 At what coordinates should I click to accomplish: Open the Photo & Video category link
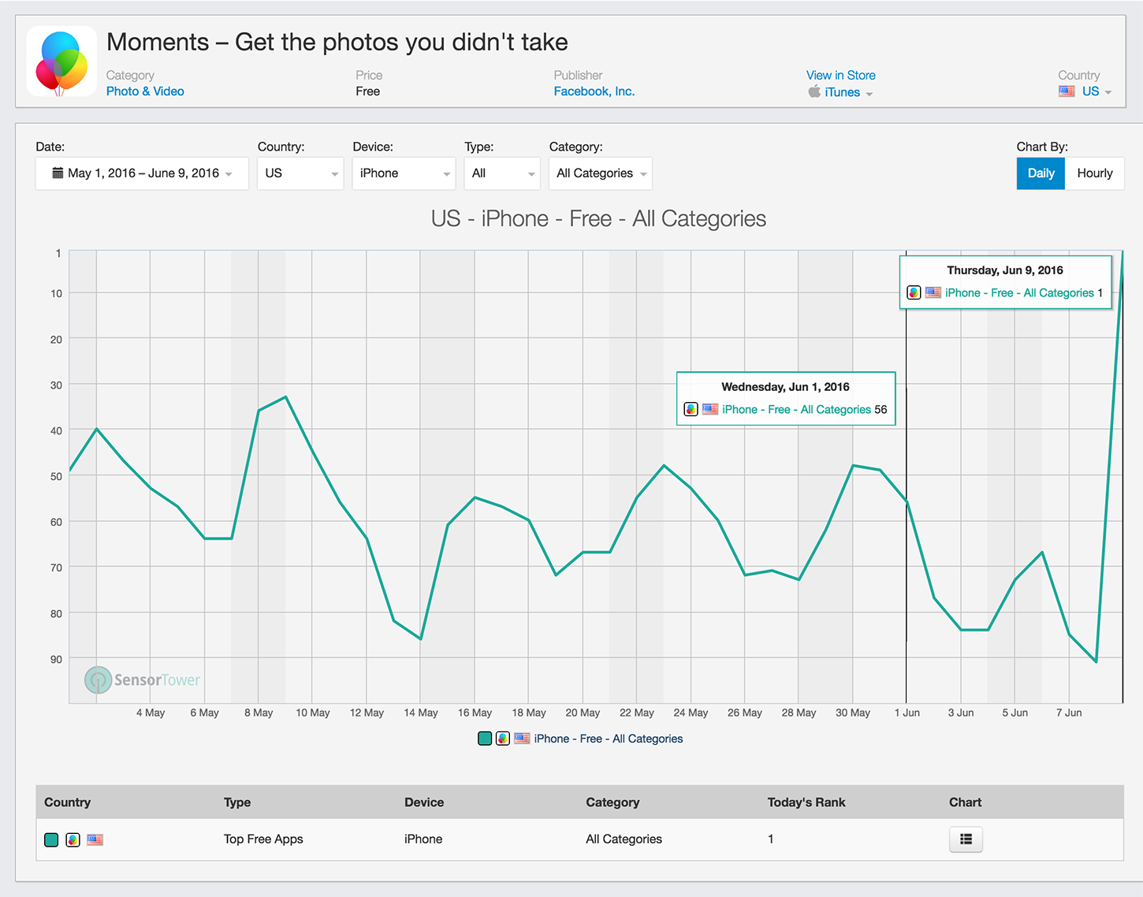pyautogui.click(x=145, y=91)
